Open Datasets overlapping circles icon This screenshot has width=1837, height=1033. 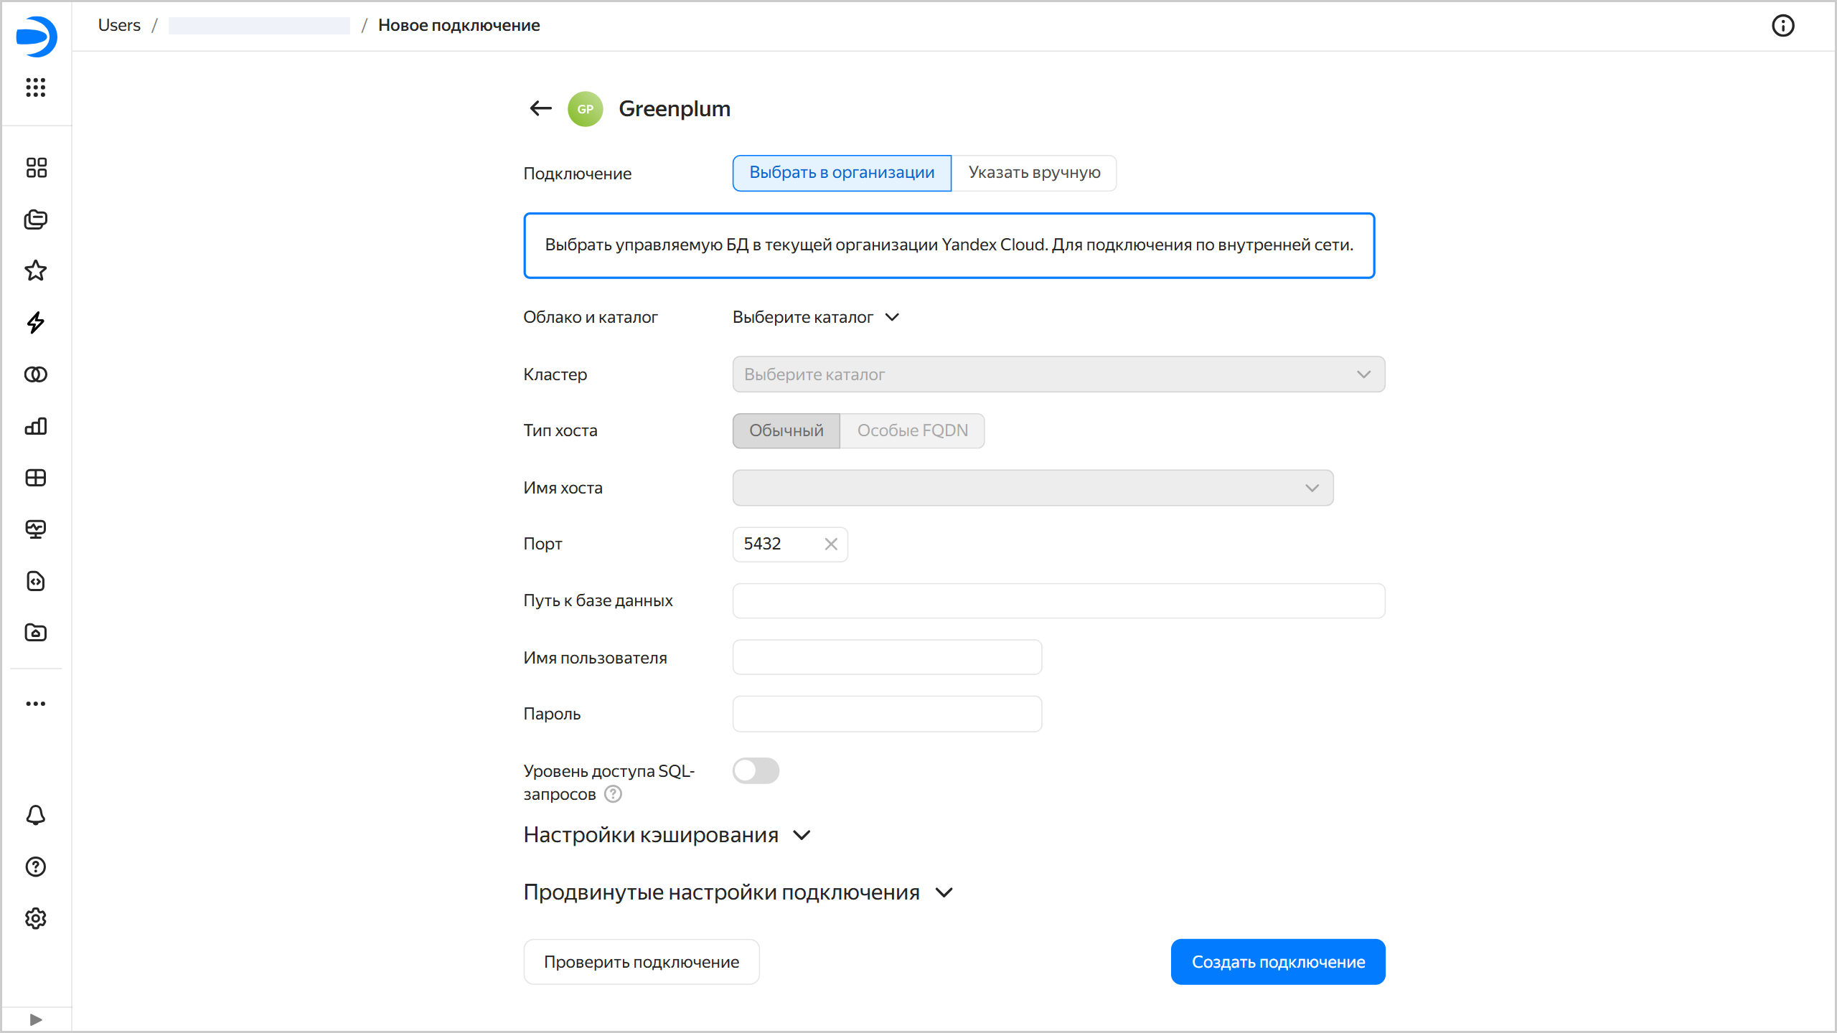click(x=36, y=374)
